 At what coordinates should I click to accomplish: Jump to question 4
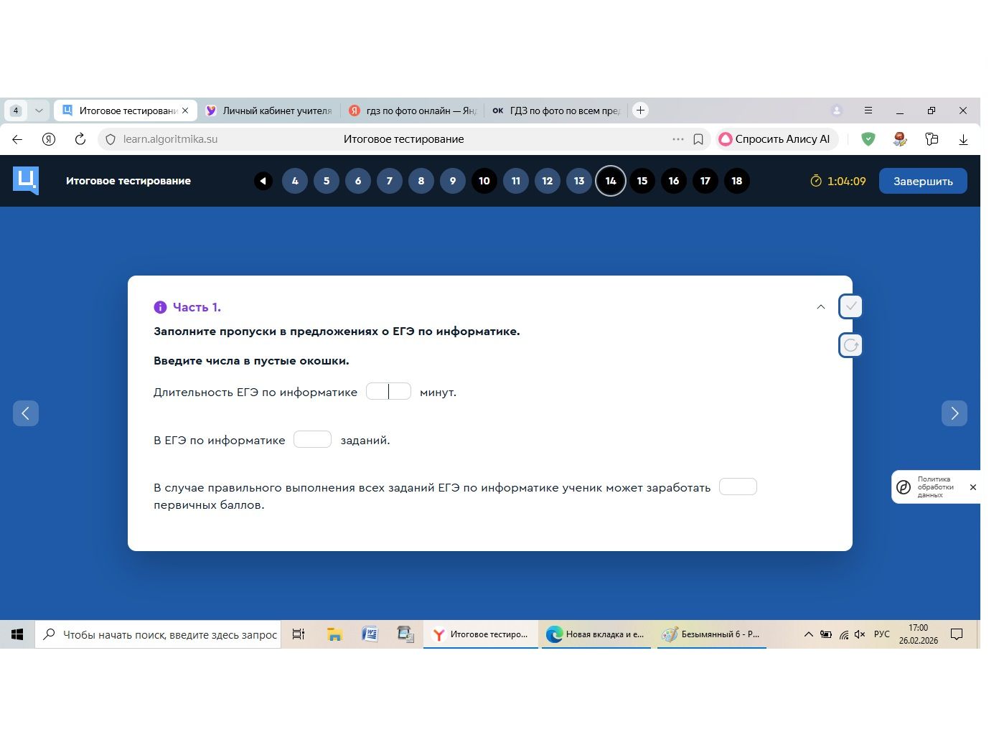(295, 181)
